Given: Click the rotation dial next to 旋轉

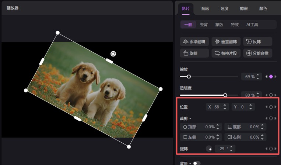Looking at the screenshot, I should pos(209,148).
